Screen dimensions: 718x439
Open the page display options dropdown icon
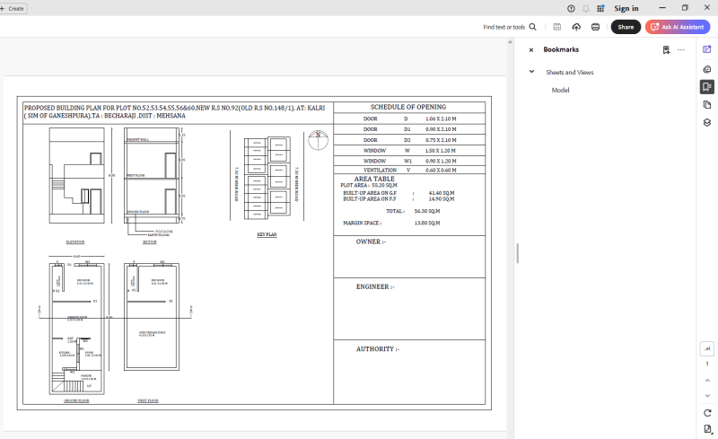pos(707,428)
